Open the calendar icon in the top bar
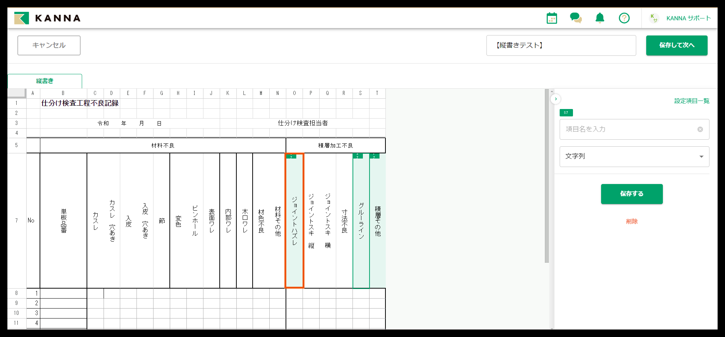This screenshot has width=725, height=337. point(552,18)
